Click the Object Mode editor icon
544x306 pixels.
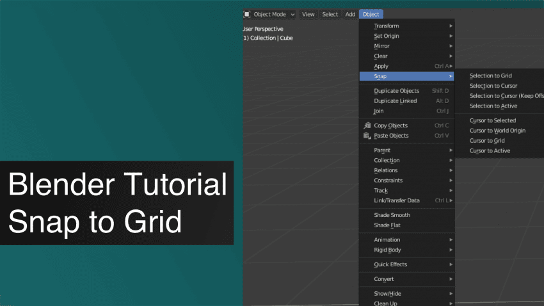tap(247, 14)
